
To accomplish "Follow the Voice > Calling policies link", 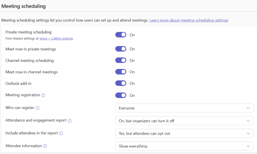I will coord(56,38).
